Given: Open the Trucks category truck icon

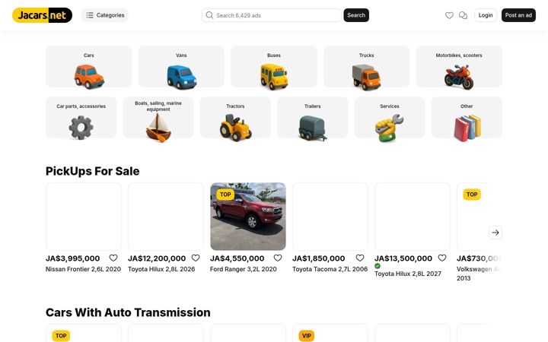Looking at the screenshot, I should 366,77.
